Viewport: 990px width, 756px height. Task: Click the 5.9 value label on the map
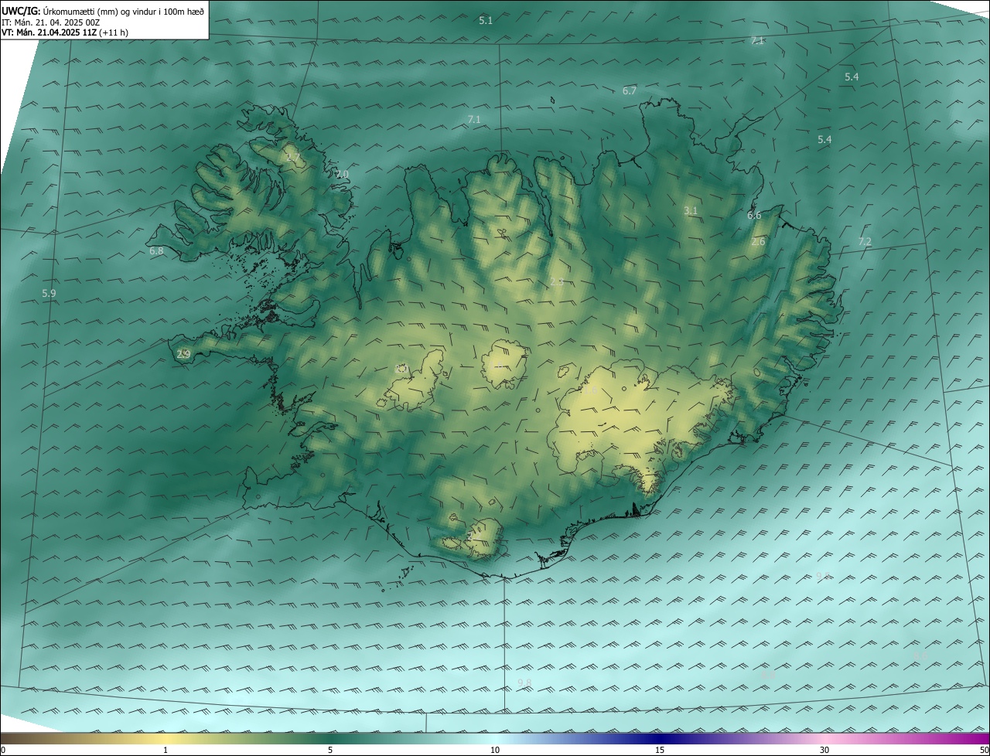pyautogui.click(x=49, y=294)
